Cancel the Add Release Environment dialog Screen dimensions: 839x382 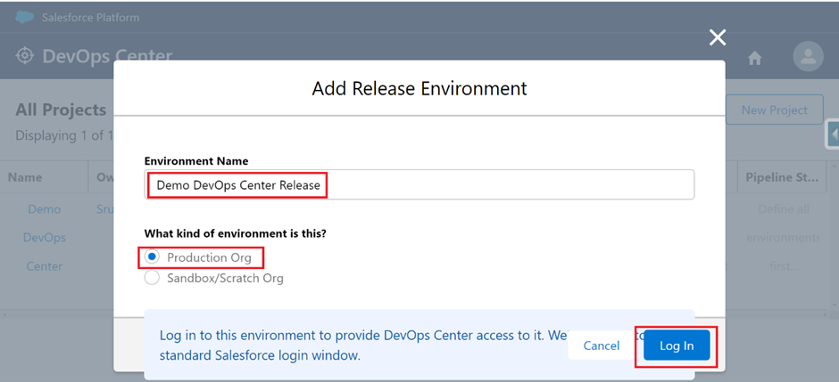602,345
